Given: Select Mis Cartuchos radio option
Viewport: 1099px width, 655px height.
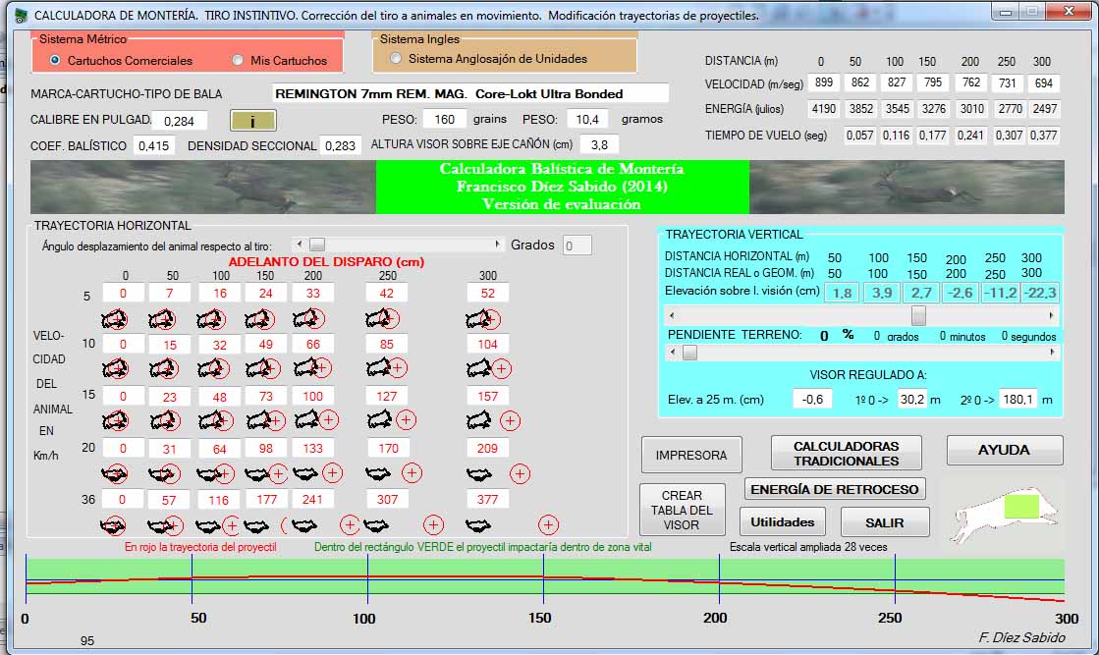Looking at the screenshot, I should [238, 61].
